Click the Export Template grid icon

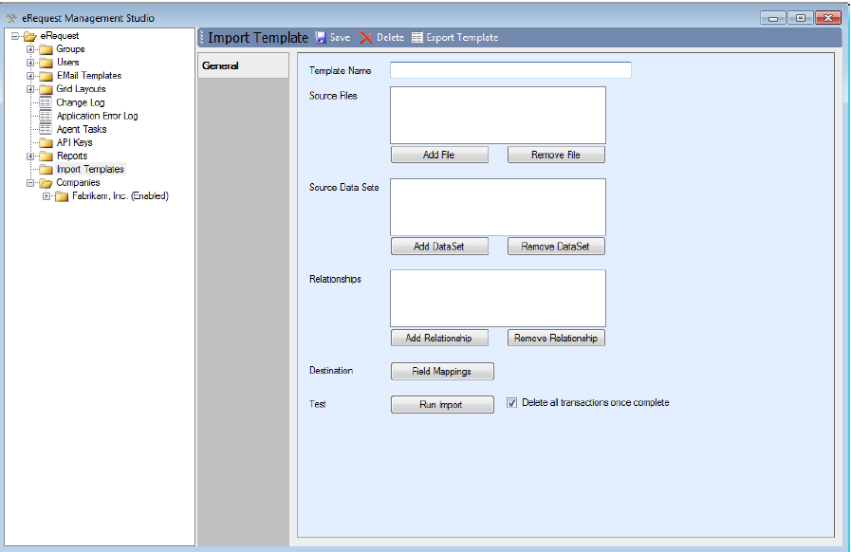pos(417,38)
